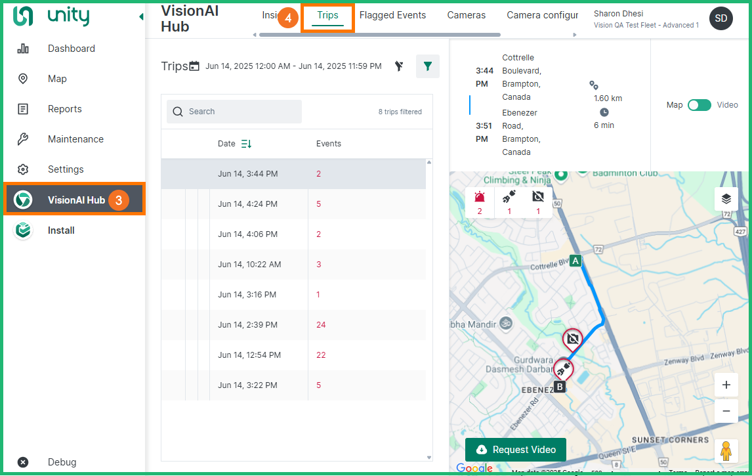The height and width of the screenshot is (476, 752).
Task: Click the camera-off event icon showing count 1
Action: coord(538,196)
